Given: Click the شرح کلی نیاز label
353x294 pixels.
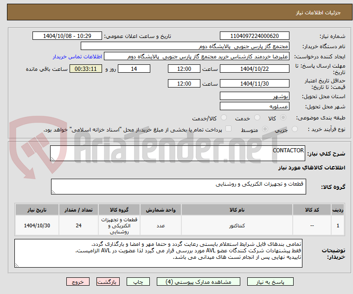Looking at the screenshot, I should [326, 154].
